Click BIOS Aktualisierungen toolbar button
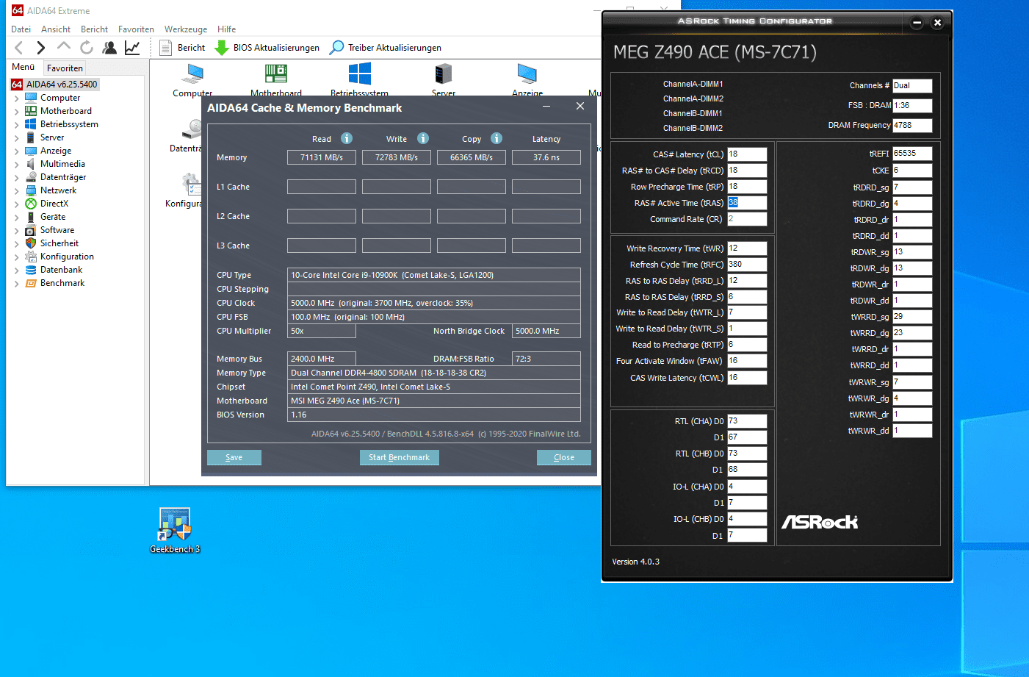 (267, 48)
